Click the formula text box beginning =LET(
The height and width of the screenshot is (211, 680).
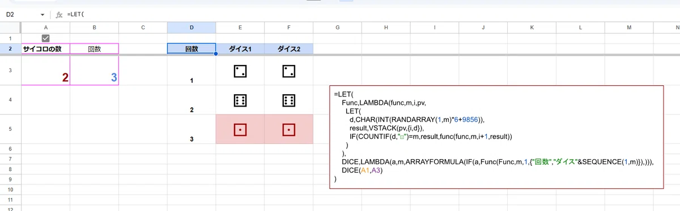[496, 137]
